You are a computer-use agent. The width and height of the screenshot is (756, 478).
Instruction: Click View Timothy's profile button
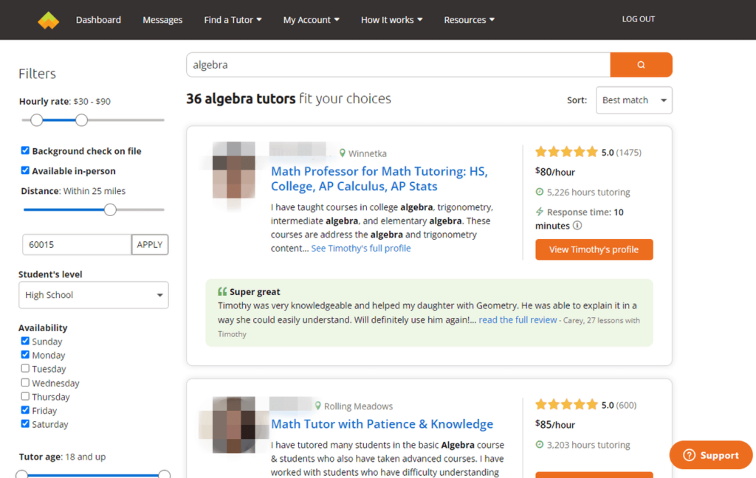click(594, 249)
